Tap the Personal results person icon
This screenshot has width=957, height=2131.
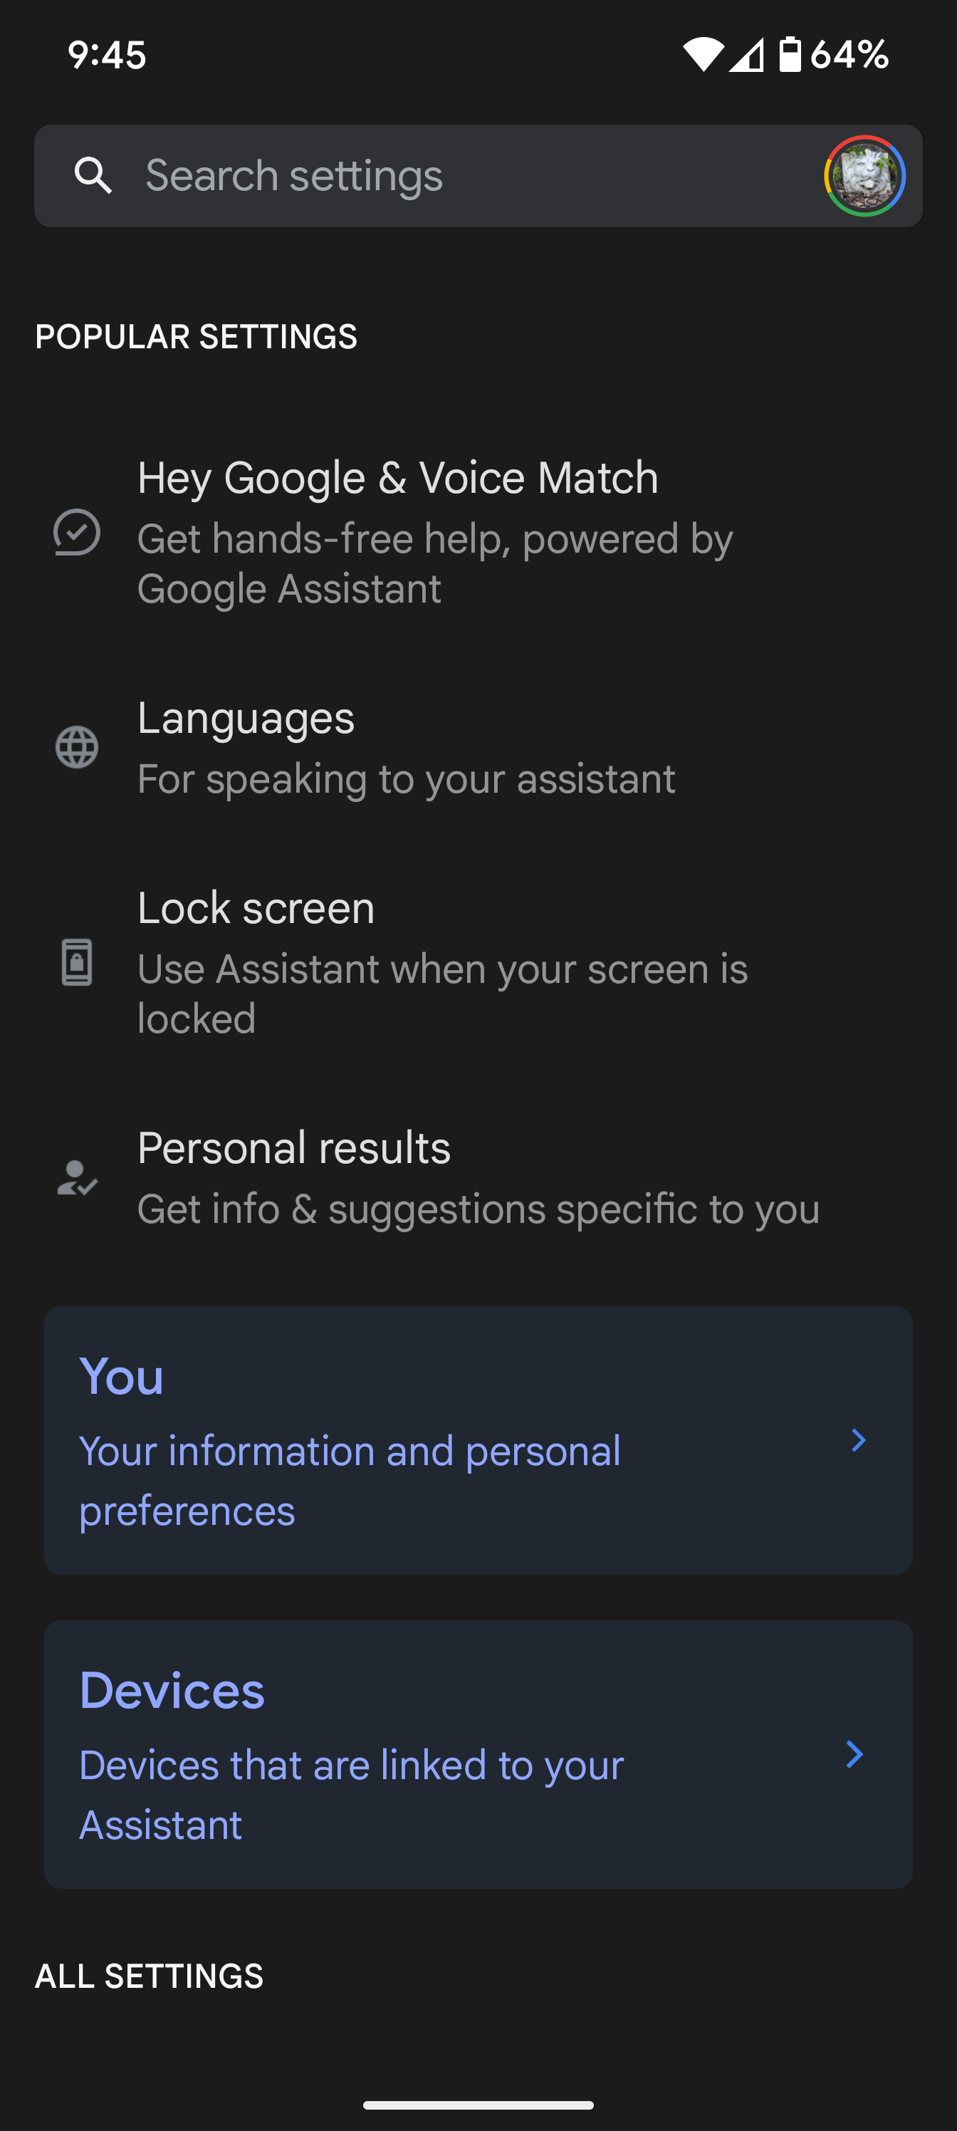tap(77, 1178)
